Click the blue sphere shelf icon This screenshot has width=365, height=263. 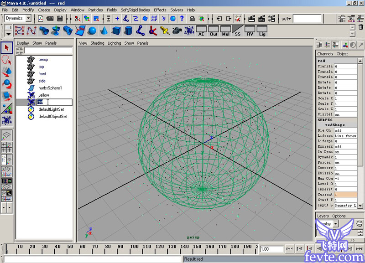[92, 31]
